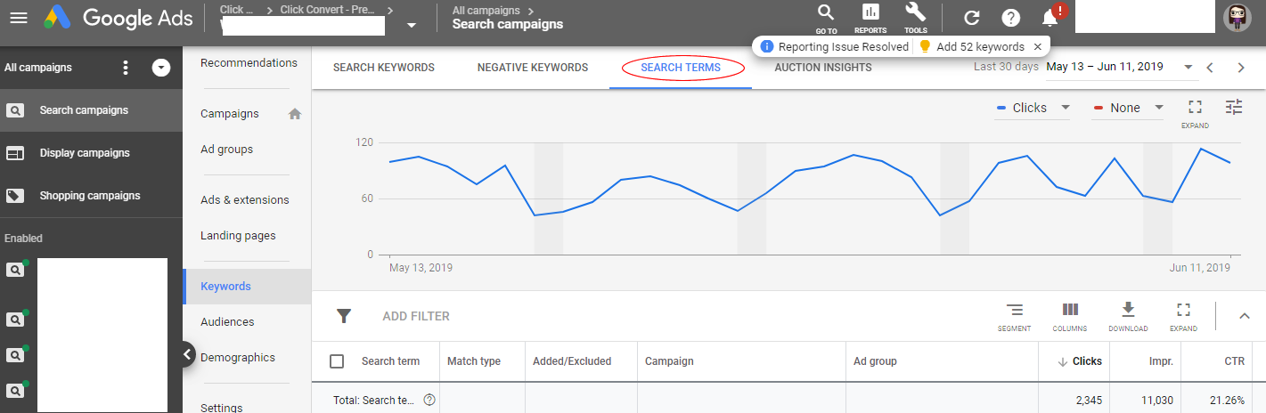Open Landing pages
This screenshot has height=413, width=1266.
tap(238, 236)
